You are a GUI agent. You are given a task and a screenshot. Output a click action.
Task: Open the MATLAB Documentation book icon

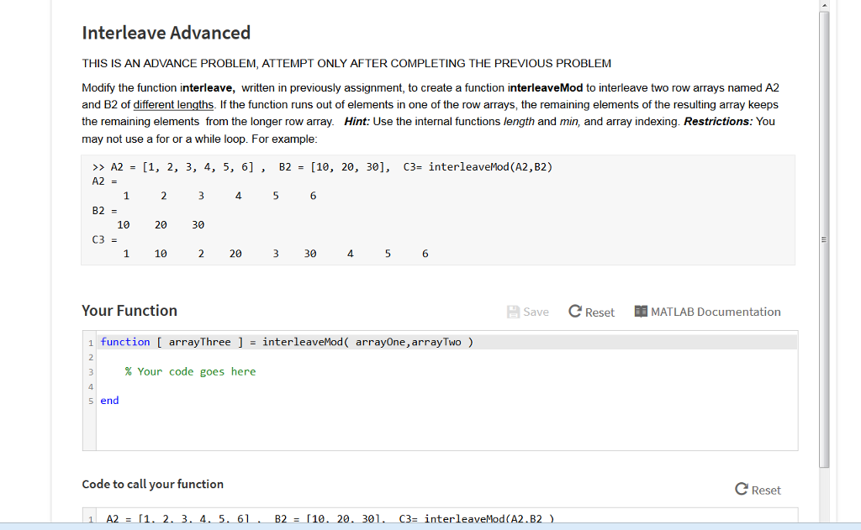tap(641, 311)
